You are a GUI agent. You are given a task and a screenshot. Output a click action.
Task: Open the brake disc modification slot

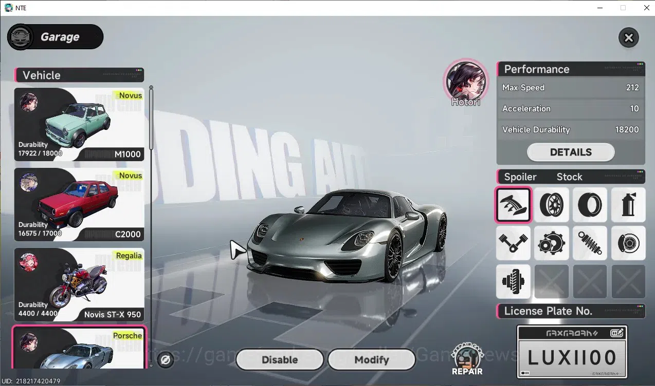(x=628, y=243)
